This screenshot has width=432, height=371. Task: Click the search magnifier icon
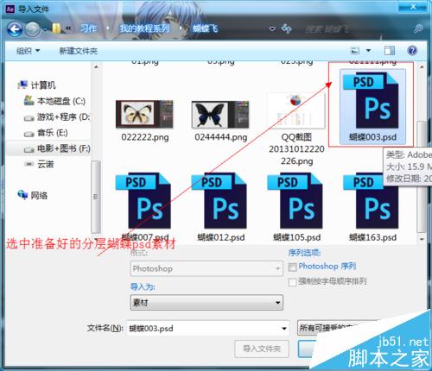point(418,28)
